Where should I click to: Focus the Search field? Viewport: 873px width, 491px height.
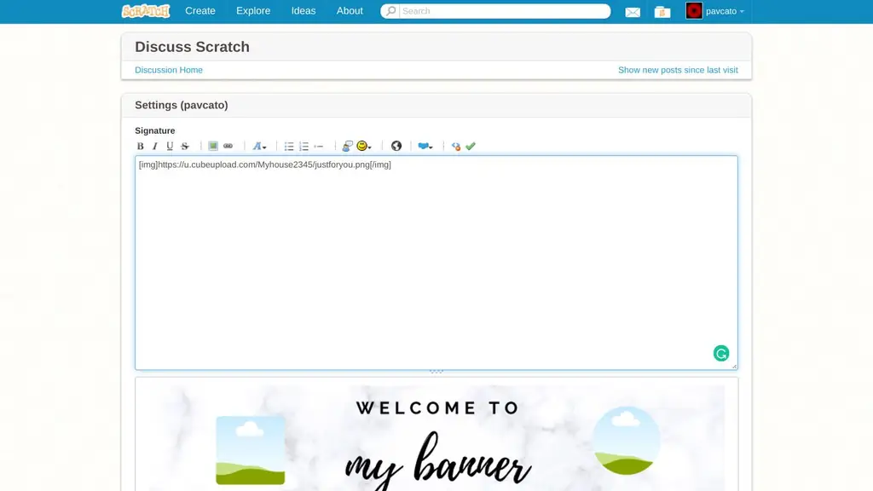pyautogui.click(x=505, y=11)
